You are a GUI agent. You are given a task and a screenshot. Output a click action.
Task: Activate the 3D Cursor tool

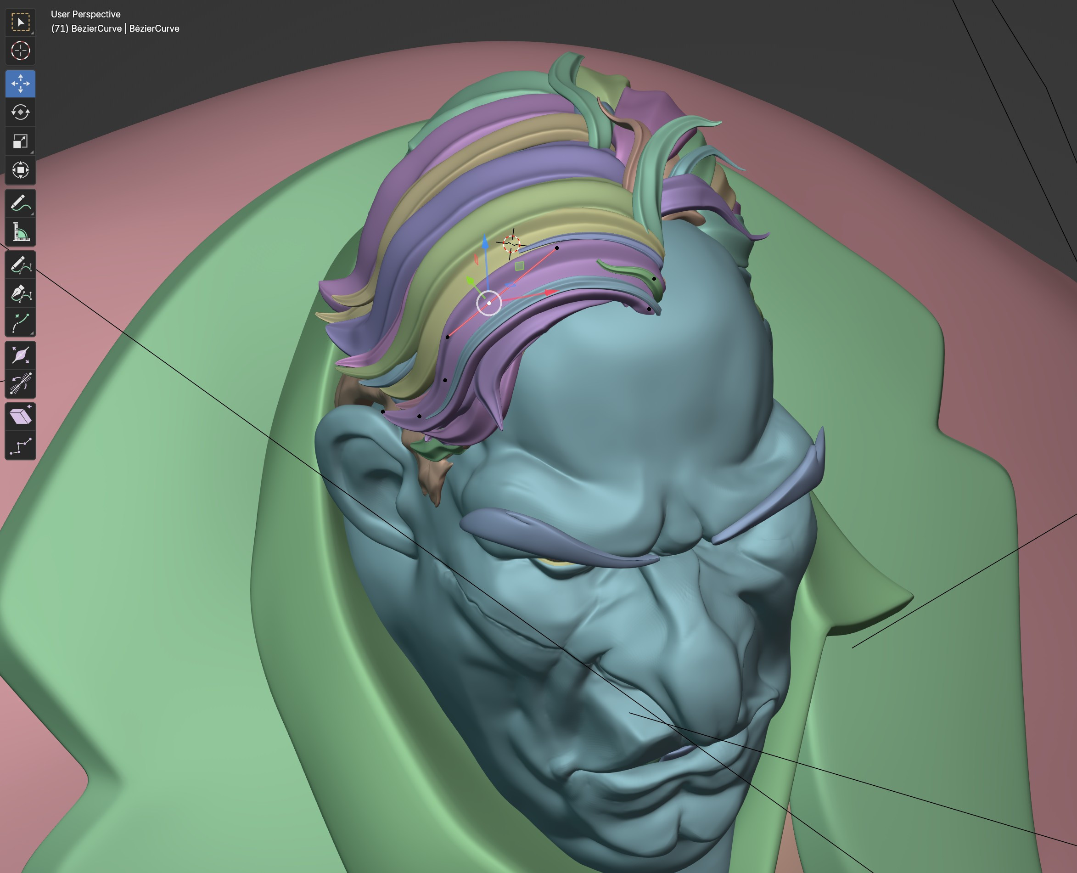click(x=20, y=51)
